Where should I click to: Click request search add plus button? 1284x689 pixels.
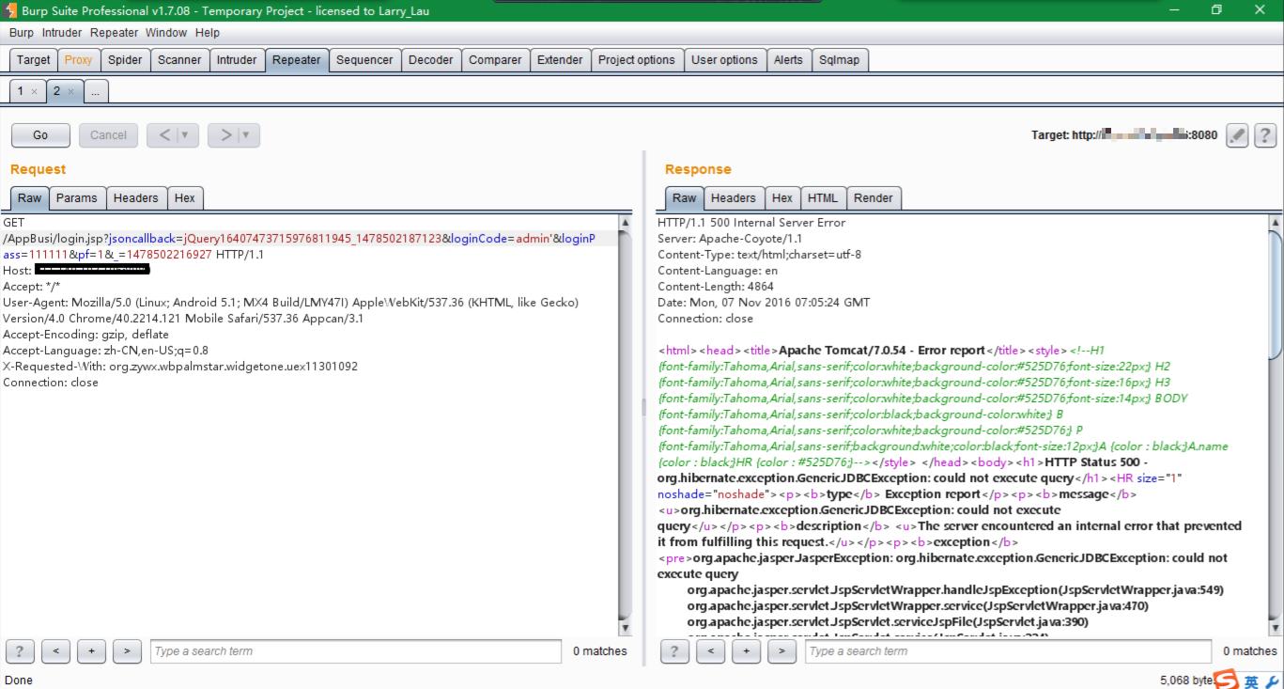coord(91,651)
